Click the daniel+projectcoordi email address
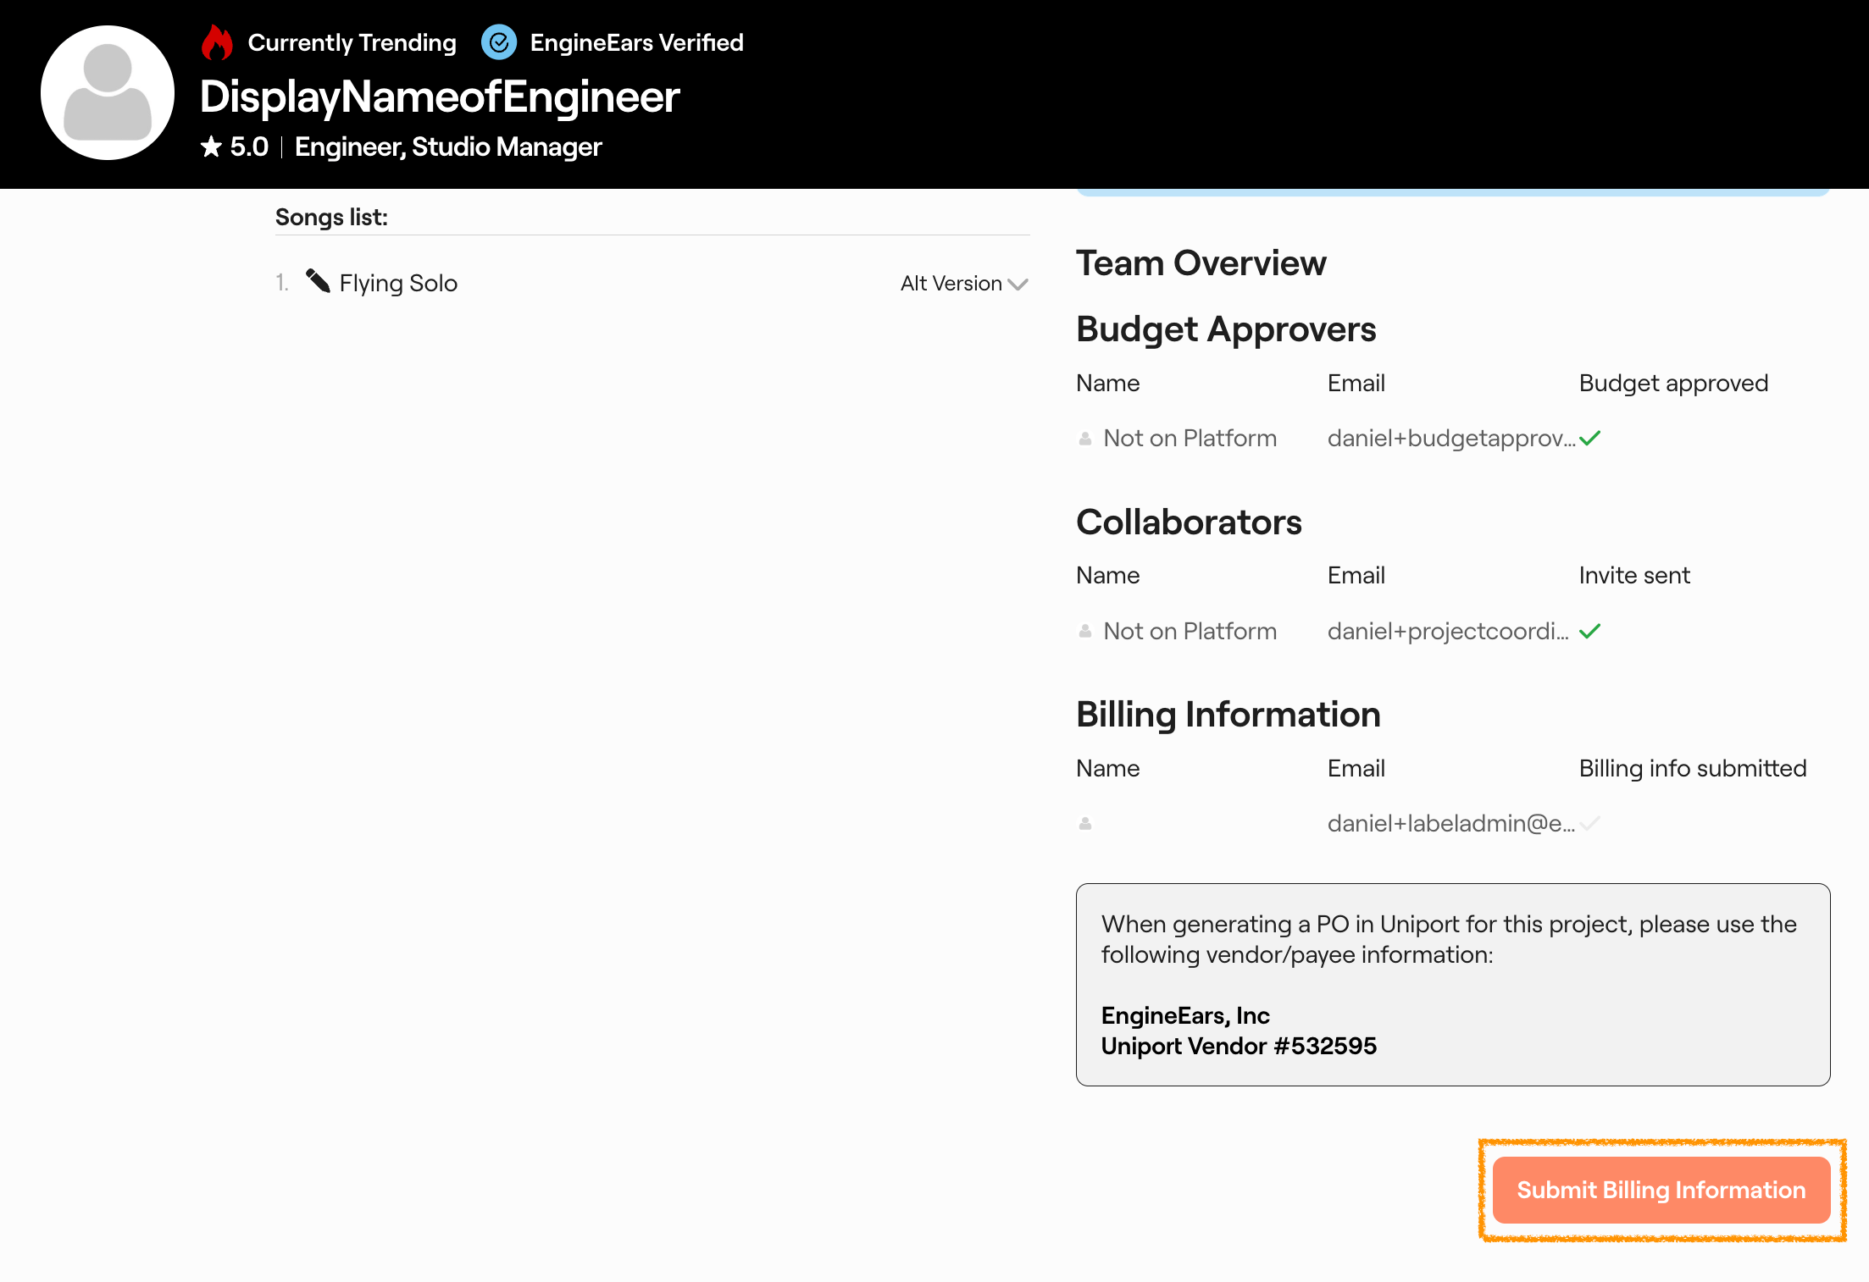This screenshot has width=1869, height=1282. pos(1447,630)
